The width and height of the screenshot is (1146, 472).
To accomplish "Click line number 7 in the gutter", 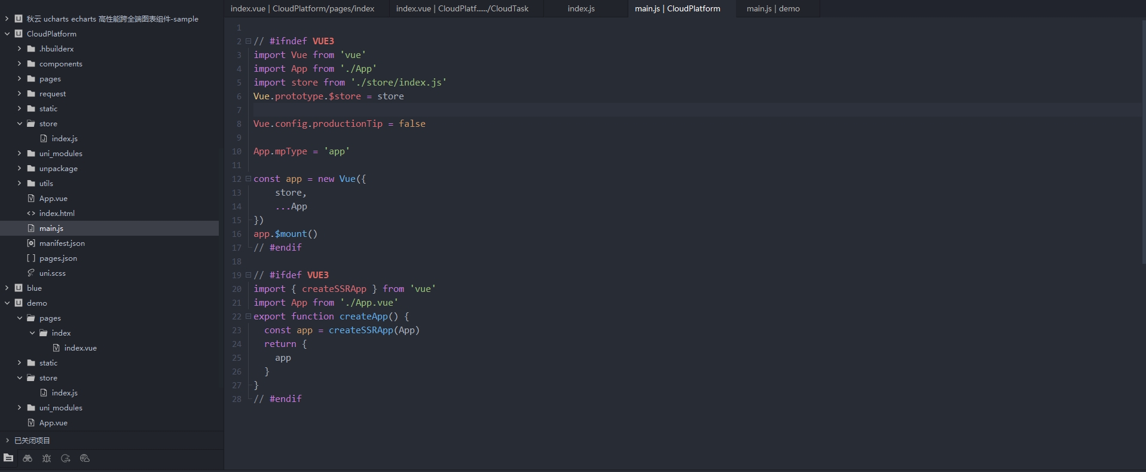I will click(x=239, y=110).
